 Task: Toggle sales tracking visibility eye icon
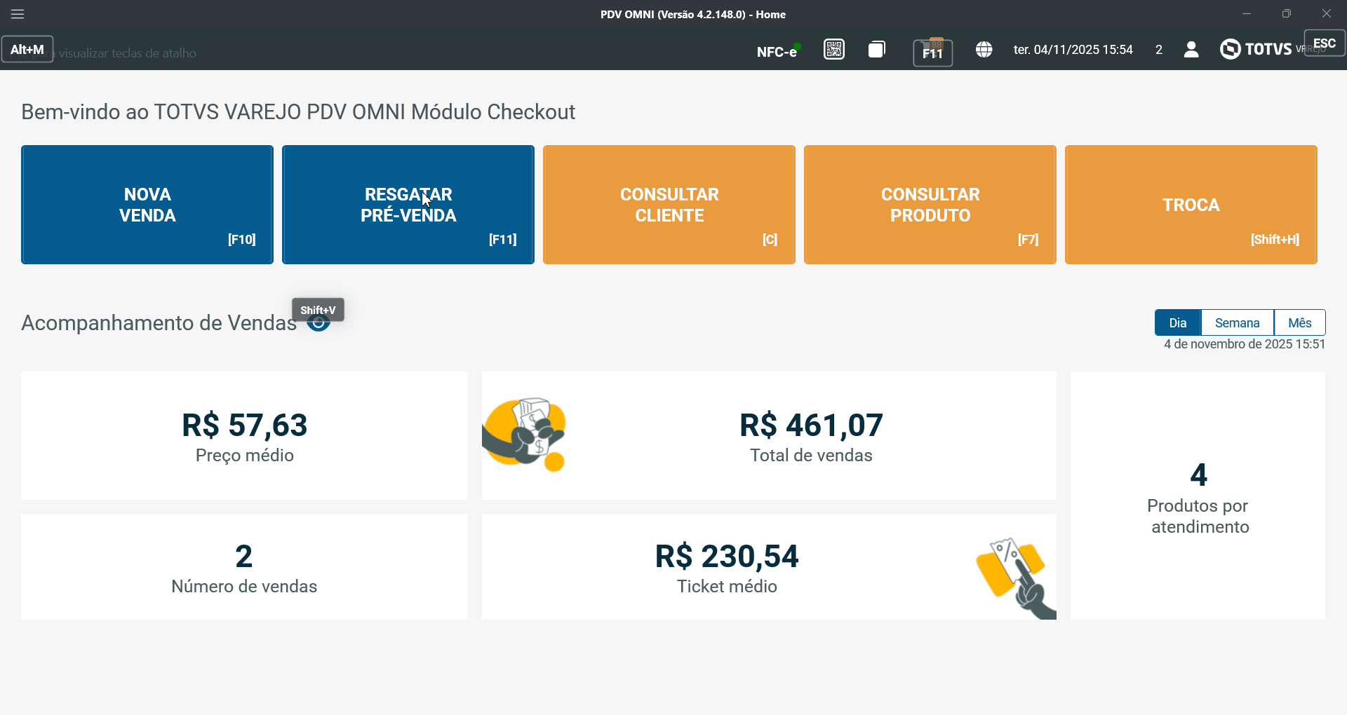319,324
